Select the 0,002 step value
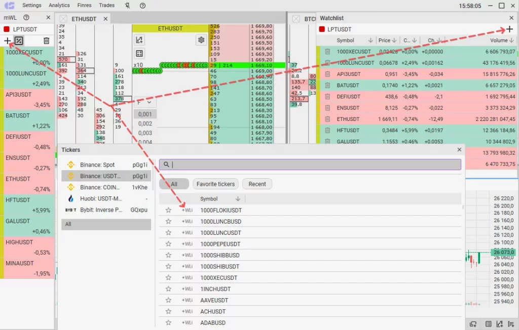 [x=145, y=123]
